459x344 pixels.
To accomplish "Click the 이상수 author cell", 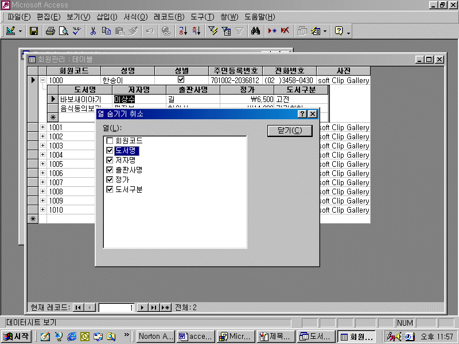I will tap(139, 99).
